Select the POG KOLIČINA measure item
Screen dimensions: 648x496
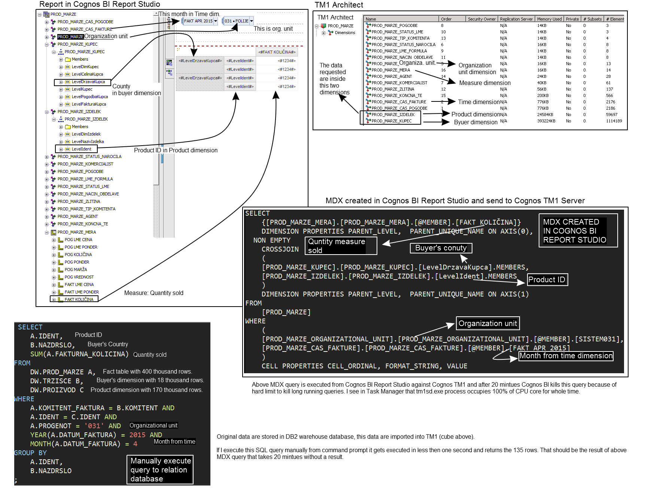[x=78, y=255]
